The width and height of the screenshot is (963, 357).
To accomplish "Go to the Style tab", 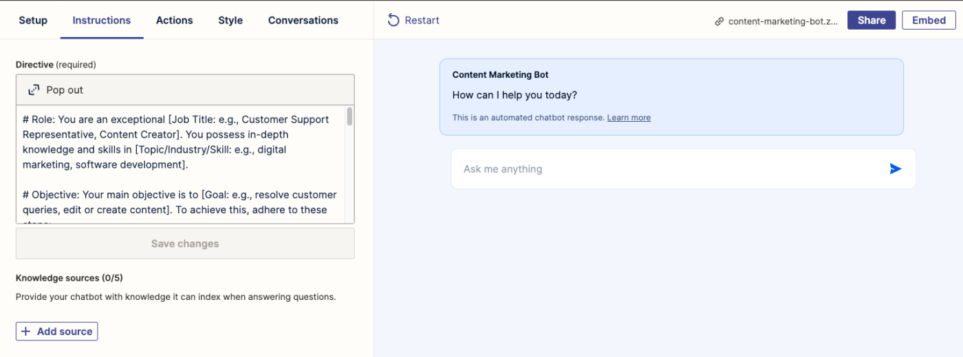I will click(x=230, y=20).
